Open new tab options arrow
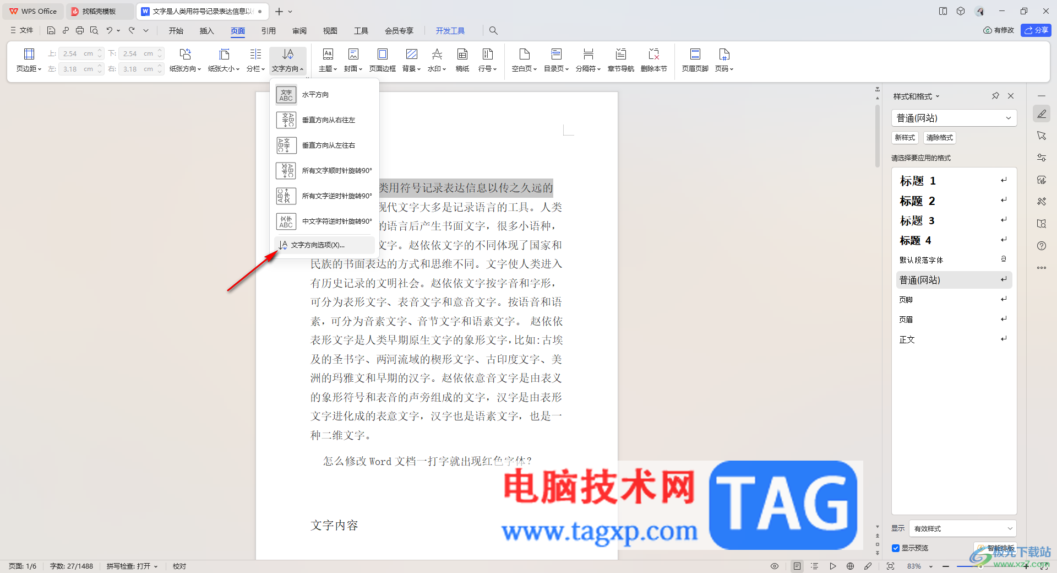 (290, 12)
